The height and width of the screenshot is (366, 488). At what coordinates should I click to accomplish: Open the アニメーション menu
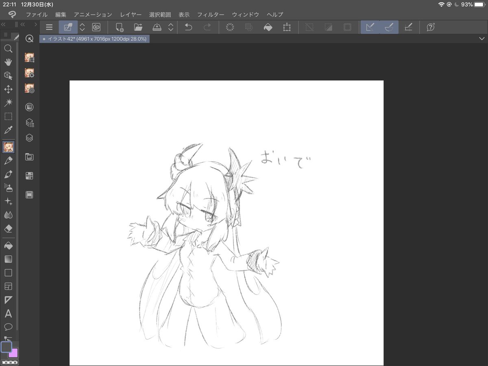coord(93,14)
